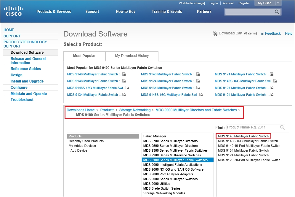Click the Worldwide [change] link
This screenshot has width=295, height=197.
192,3
